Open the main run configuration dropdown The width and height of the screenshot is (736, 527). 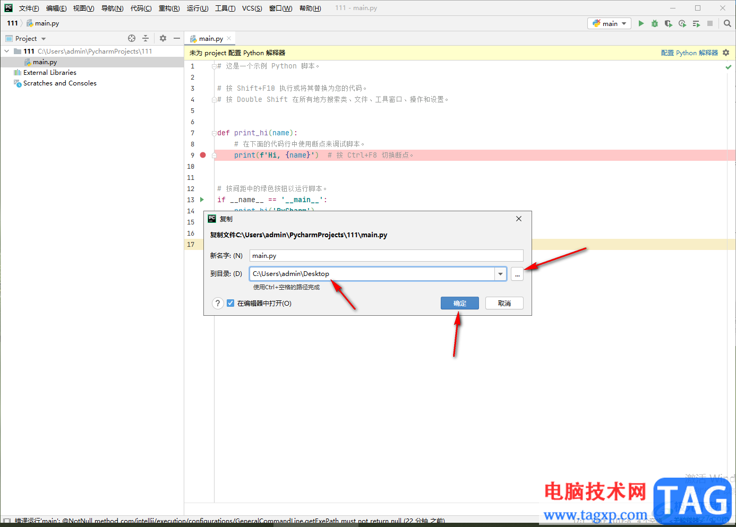(x=609, y=23)
